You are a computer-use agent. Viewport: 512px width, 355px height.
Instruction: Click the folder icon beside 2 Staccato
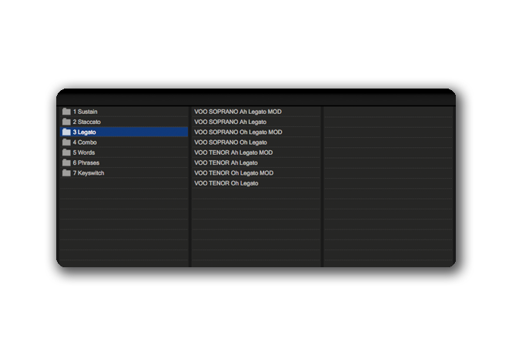click(66, 122)
